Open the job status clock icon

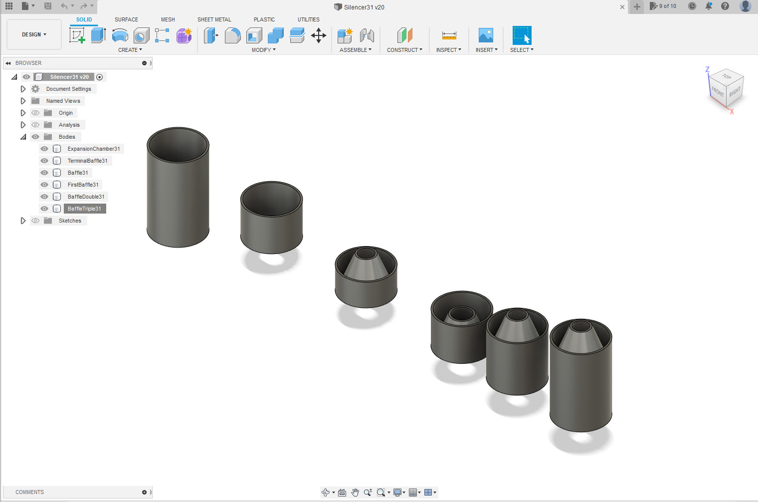pos(692,6)
